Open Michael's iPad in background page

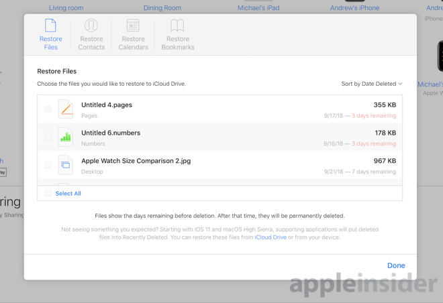[x=258, y=8]
